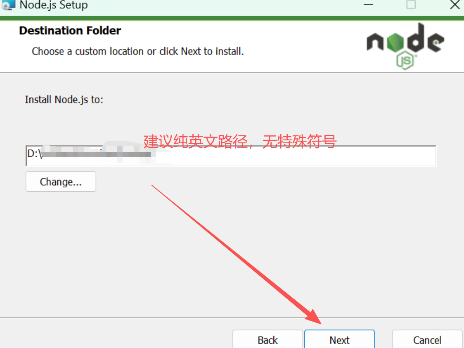Maximize the Node.js Setup window

(411, 5)
